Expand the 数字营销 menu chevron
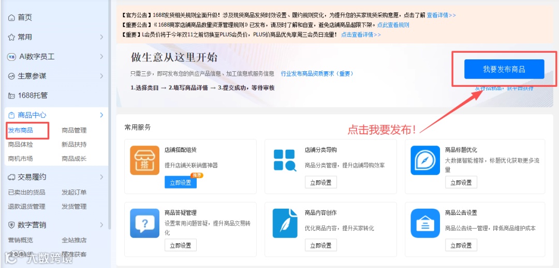 click(101, 225)
